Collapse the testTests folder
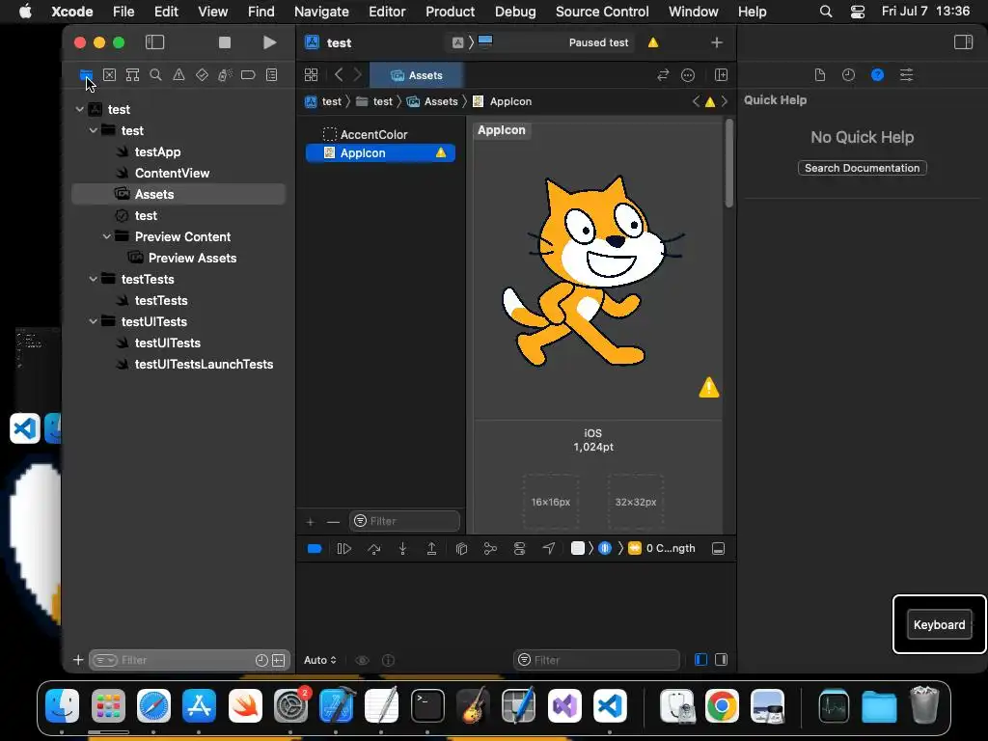Viewport: 988px width, 741px height. point(94,279)
